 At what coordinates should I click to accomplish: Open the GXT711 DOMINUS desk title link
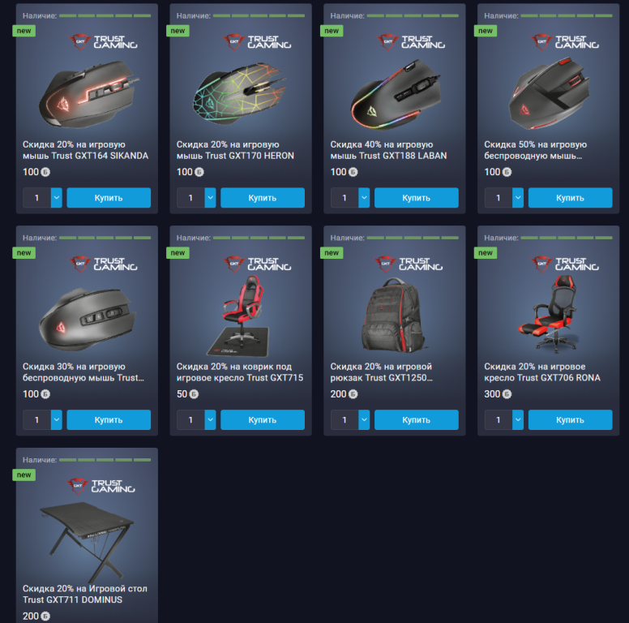(x=85, y=594)
